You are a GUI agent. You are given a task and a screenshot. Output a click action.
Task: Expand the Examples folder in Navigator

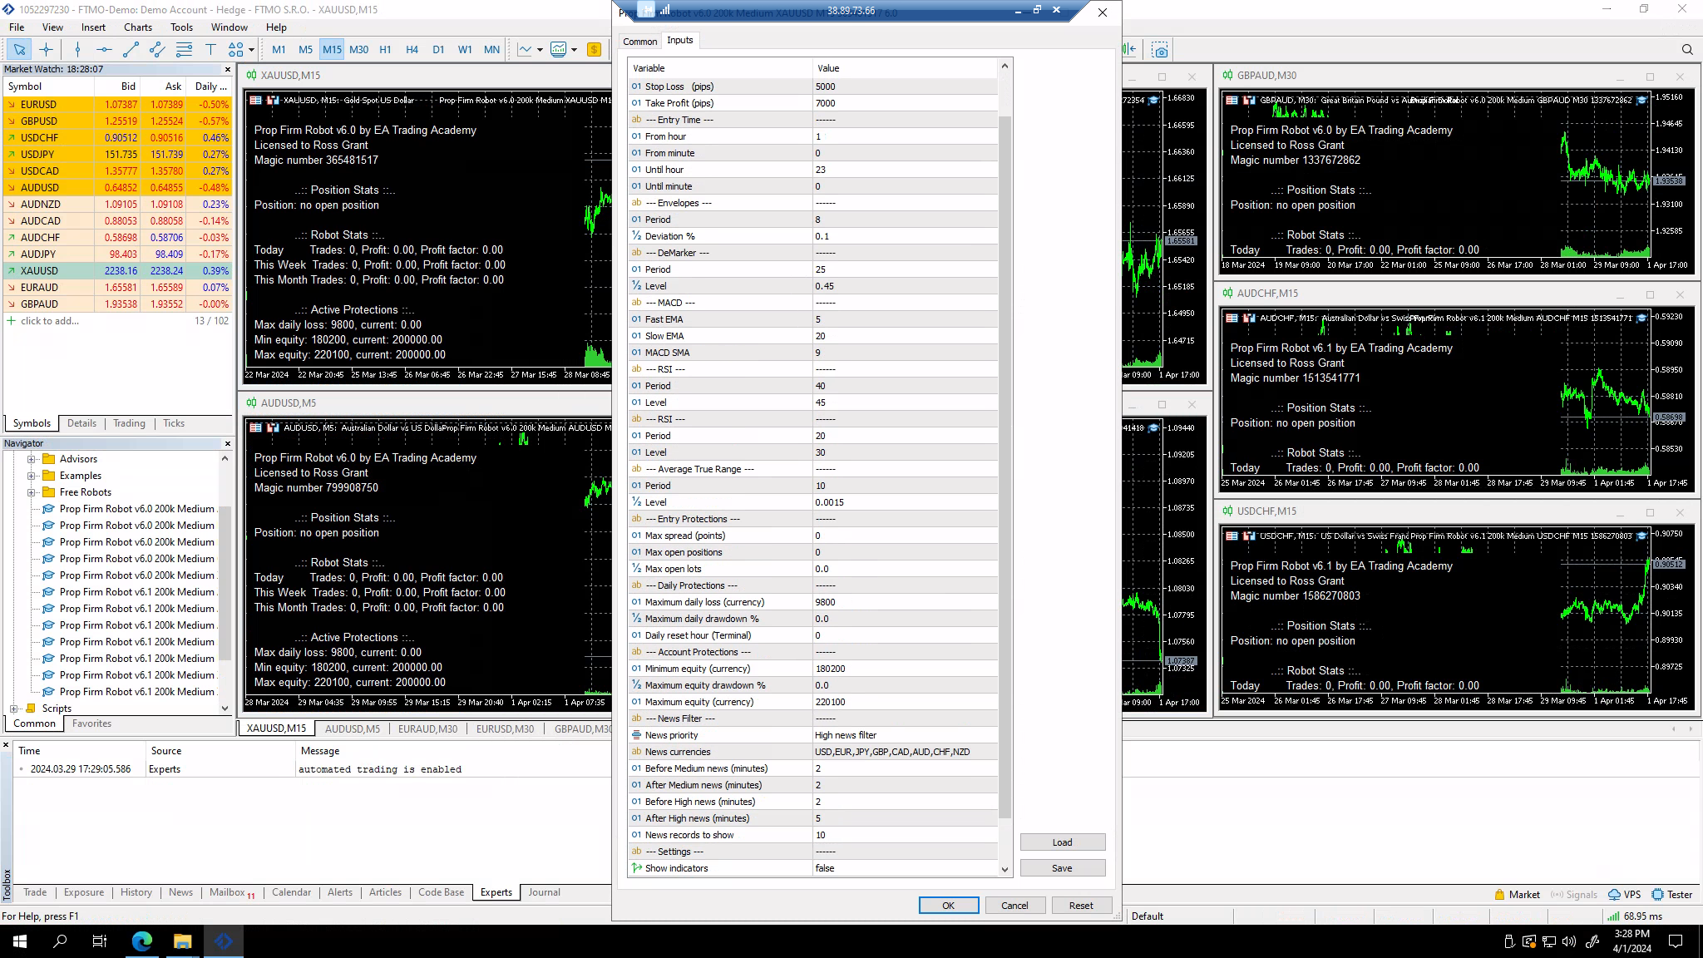pyautogui.click(x=31, y=476)
